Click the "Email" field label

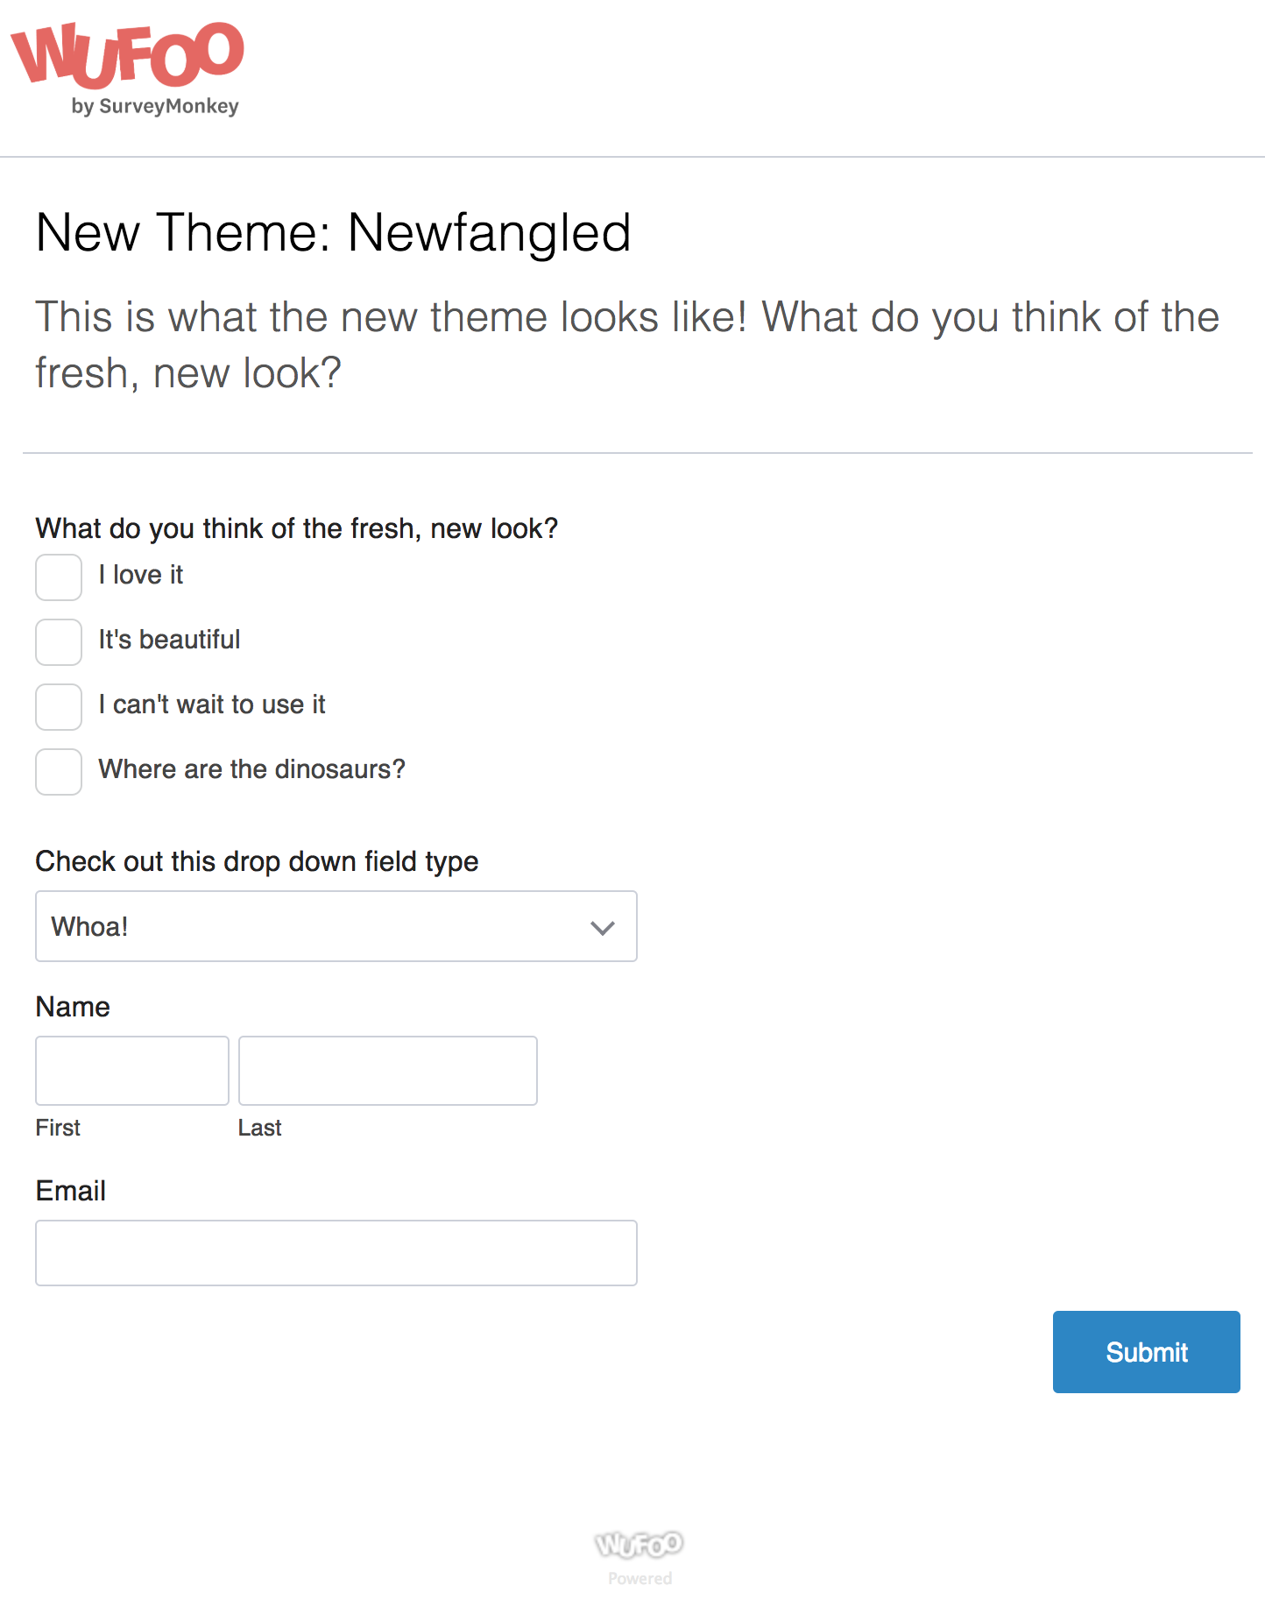point(71,1191)
